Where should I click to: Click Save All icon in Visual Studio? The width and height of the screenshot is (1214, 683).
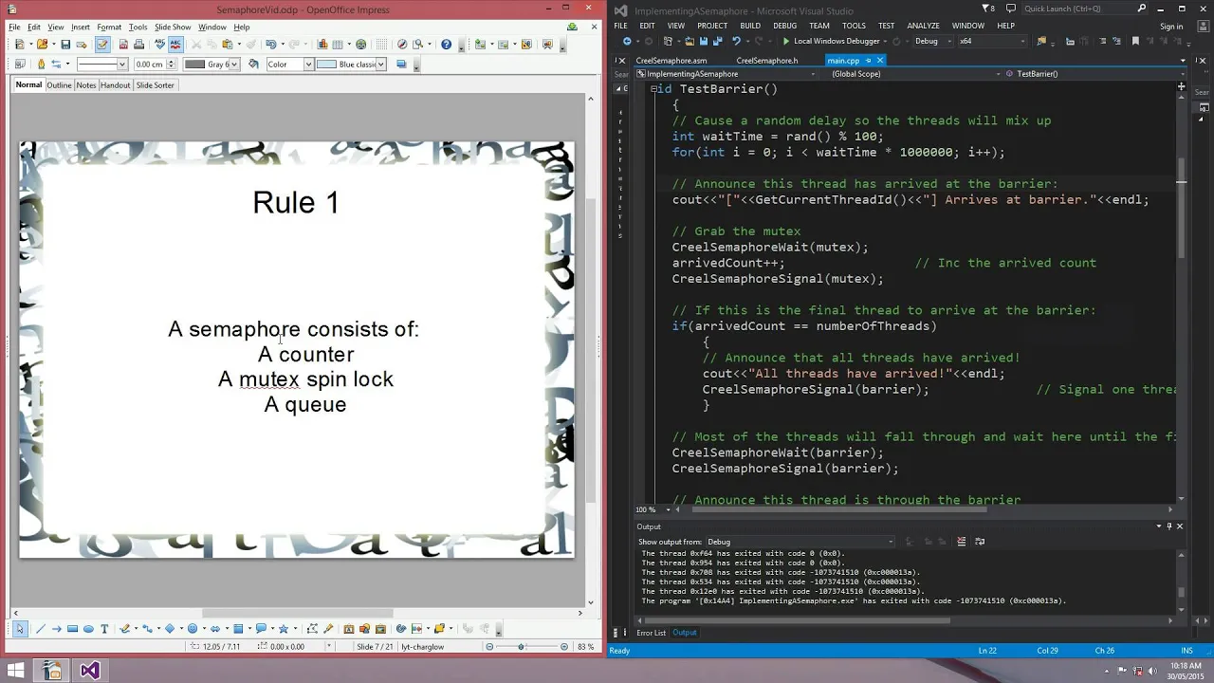(717, 41)
